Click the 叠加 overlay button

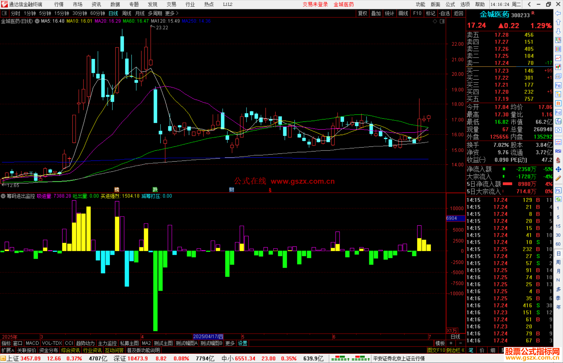tap(376, 13)
